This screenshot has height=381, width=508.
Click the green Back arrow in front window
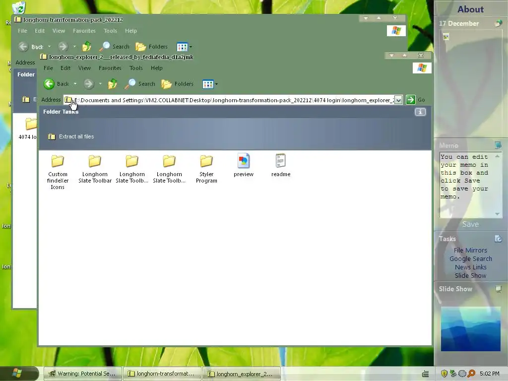(49, 84)
